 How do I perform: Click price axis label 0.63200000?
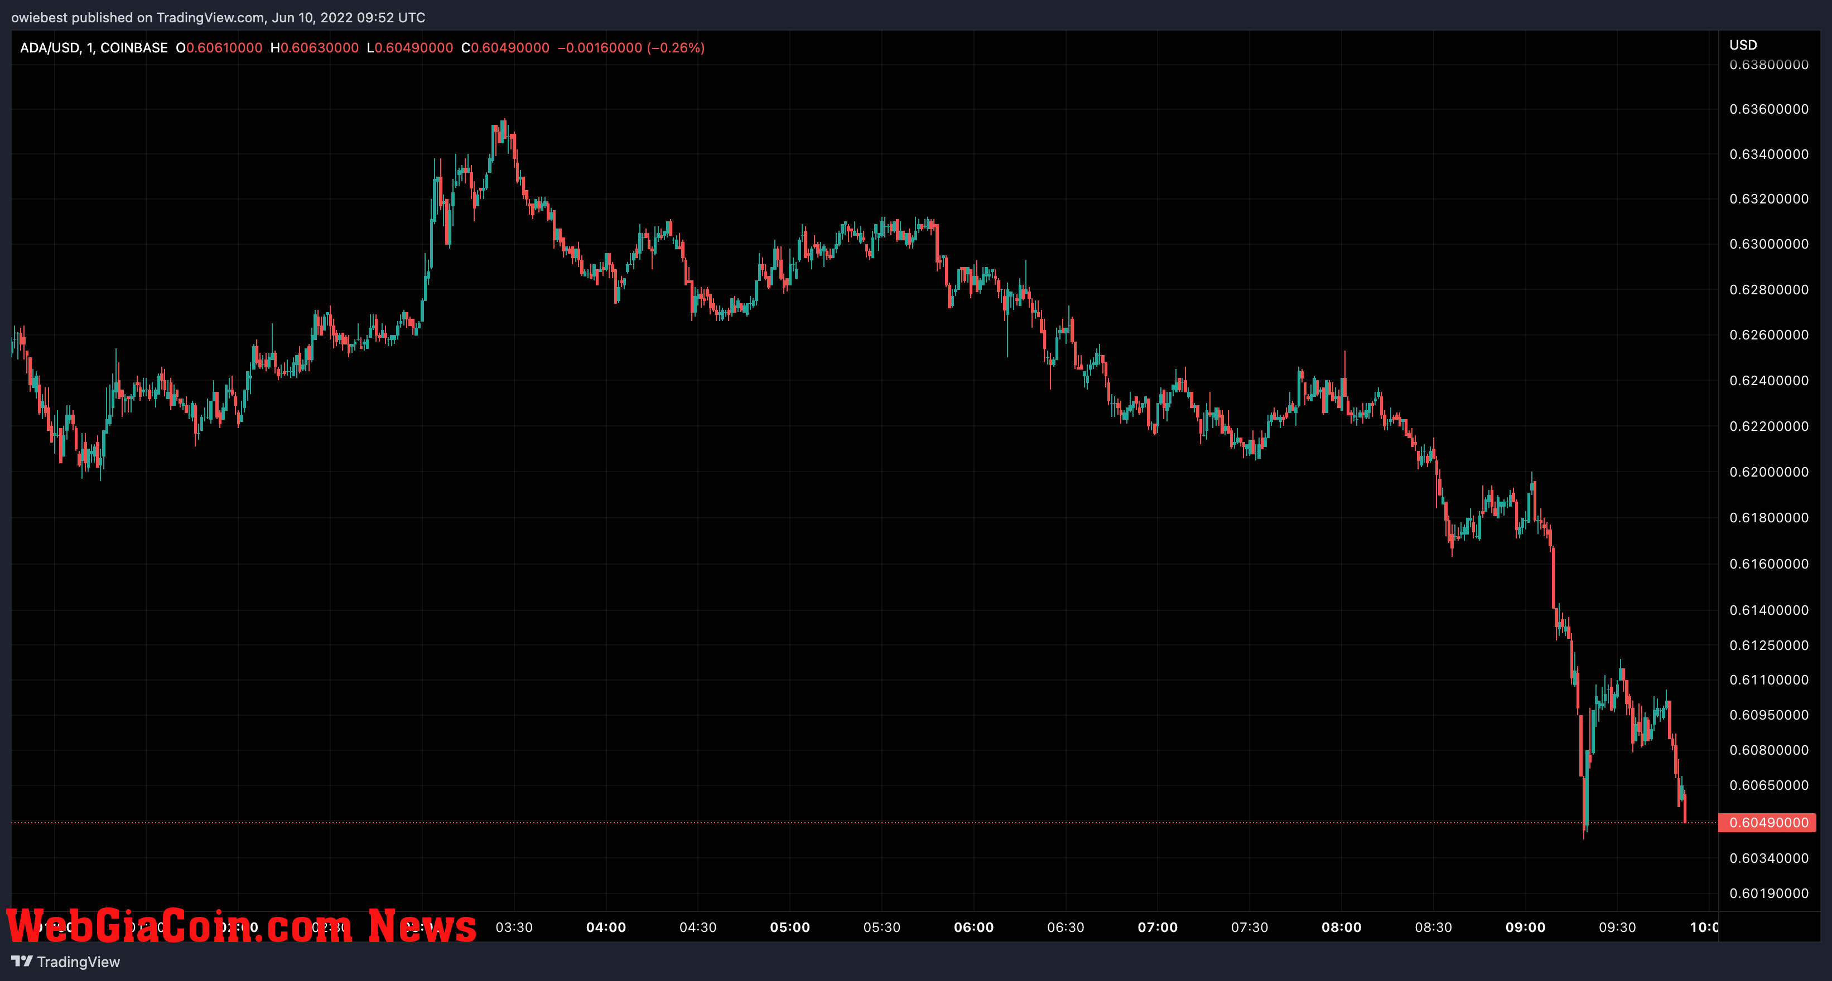tap(1769, 199)
